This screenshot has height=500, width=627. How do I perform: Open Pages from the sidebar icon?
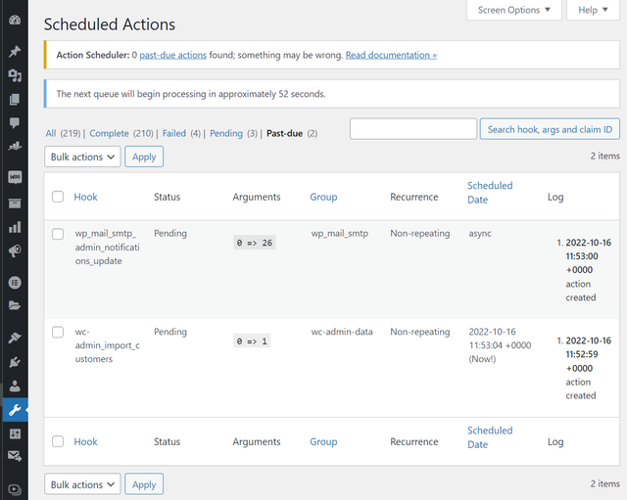pos(15,99)
